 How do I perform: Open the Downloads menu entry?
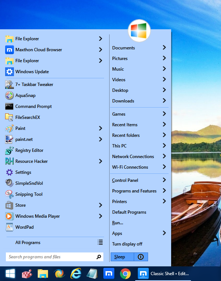(139, 101)
